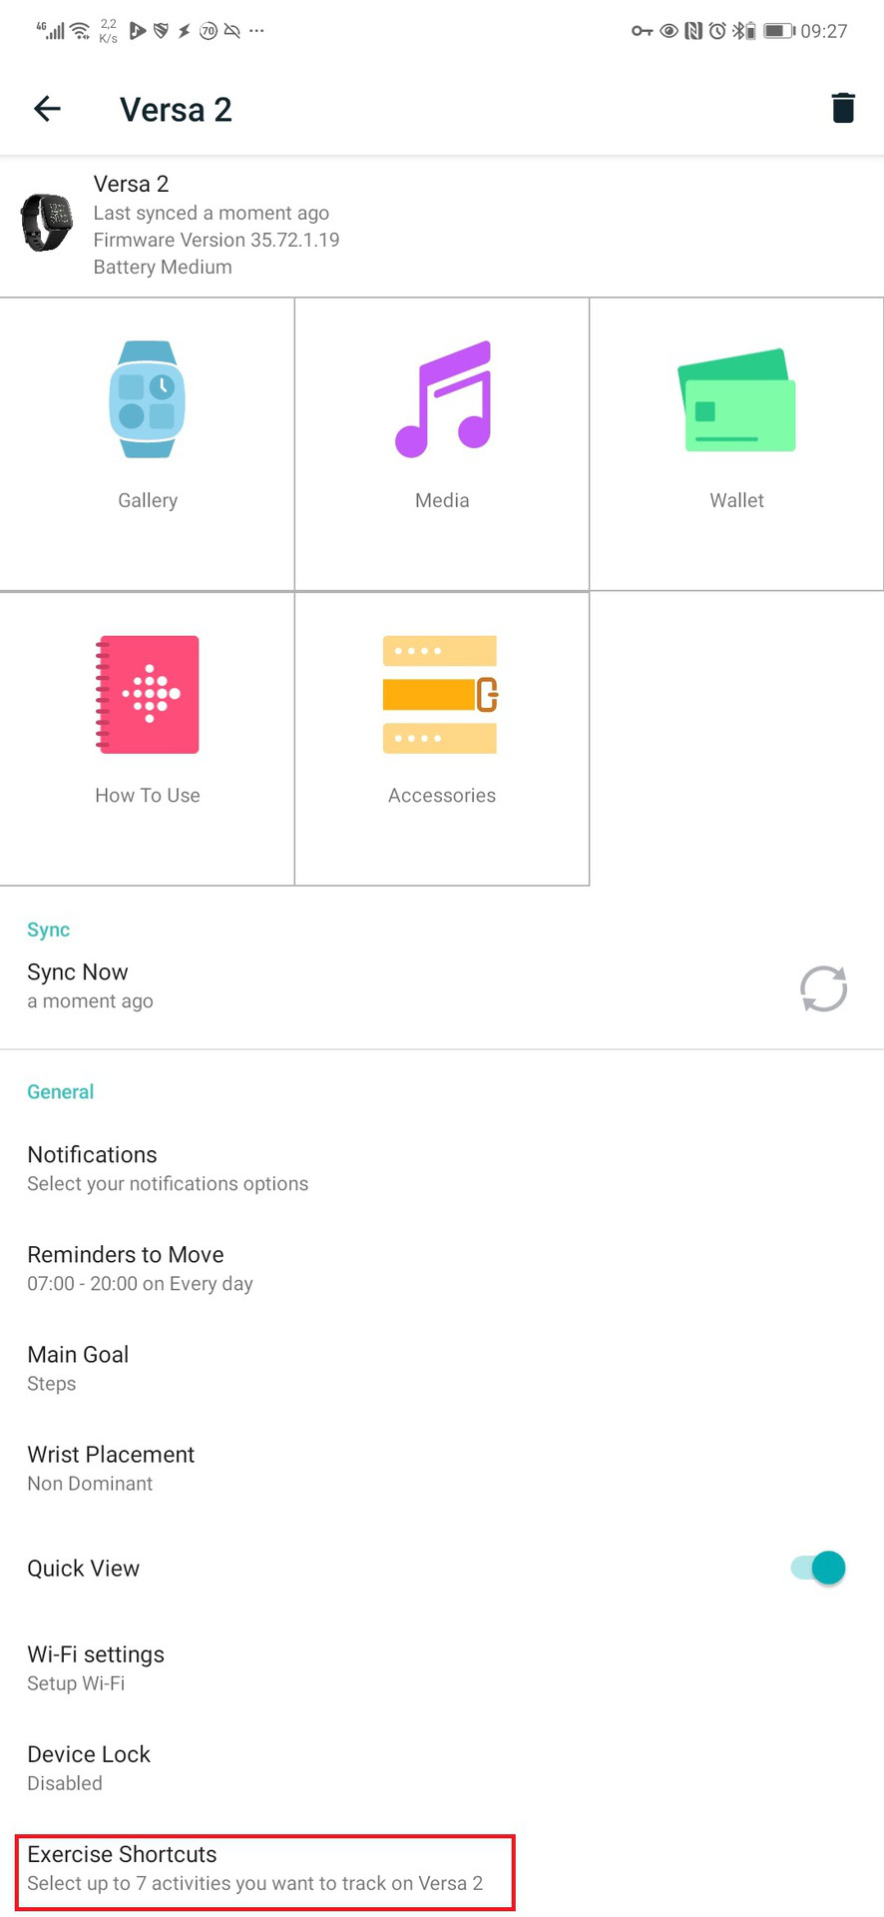This screenshot has width=884, height=1917.
Task: Open Notifications settings
Action: 168,1168
